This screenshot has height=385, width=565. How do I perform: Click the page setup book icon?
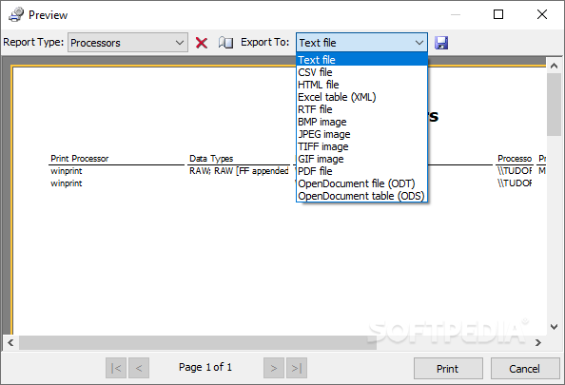point(226,43)
